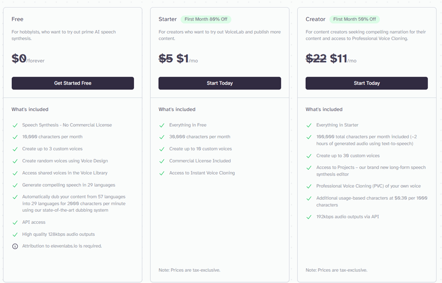Click the Creator plan $11/mo price
Viewport: 442px width, 283px height.
pyautogui.click(x=343, y=58)
